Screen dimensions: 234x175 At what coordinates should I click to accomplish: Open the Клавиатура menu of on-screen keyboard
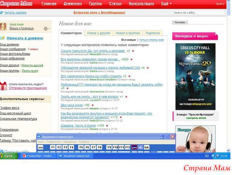point(54,142)
